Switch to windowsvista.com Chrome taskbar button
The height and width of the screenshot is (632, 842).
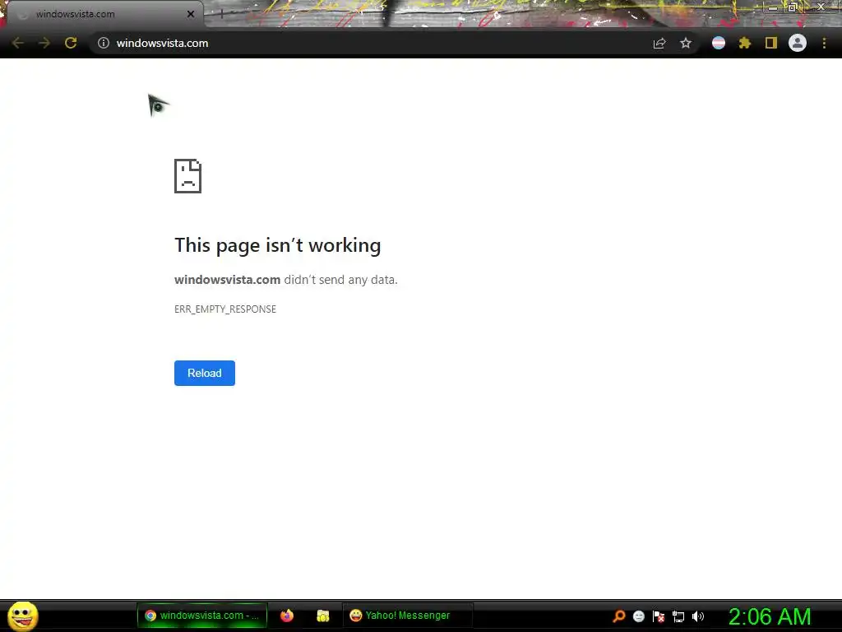tap(202, 616)
